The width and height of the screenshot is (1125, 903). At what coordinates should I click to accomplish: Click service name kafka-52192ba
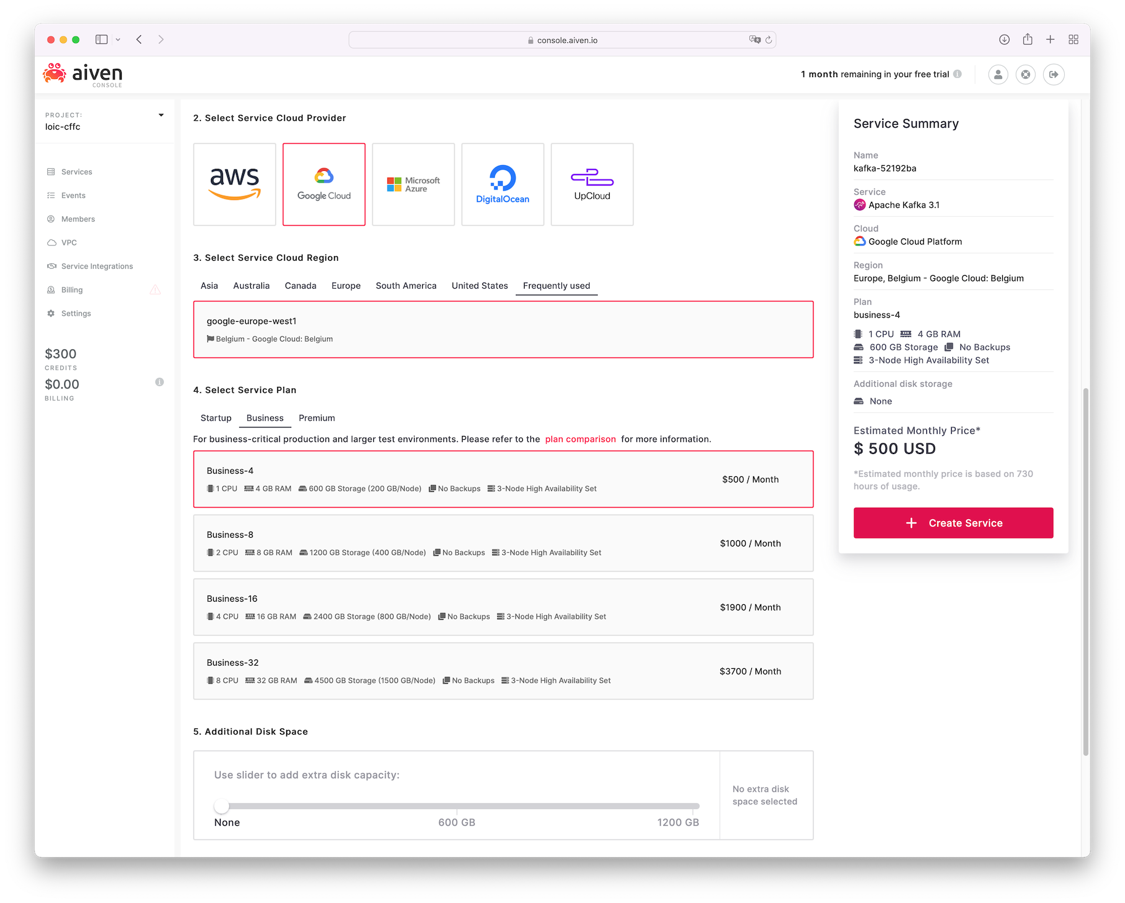click(x=885, y=168)
